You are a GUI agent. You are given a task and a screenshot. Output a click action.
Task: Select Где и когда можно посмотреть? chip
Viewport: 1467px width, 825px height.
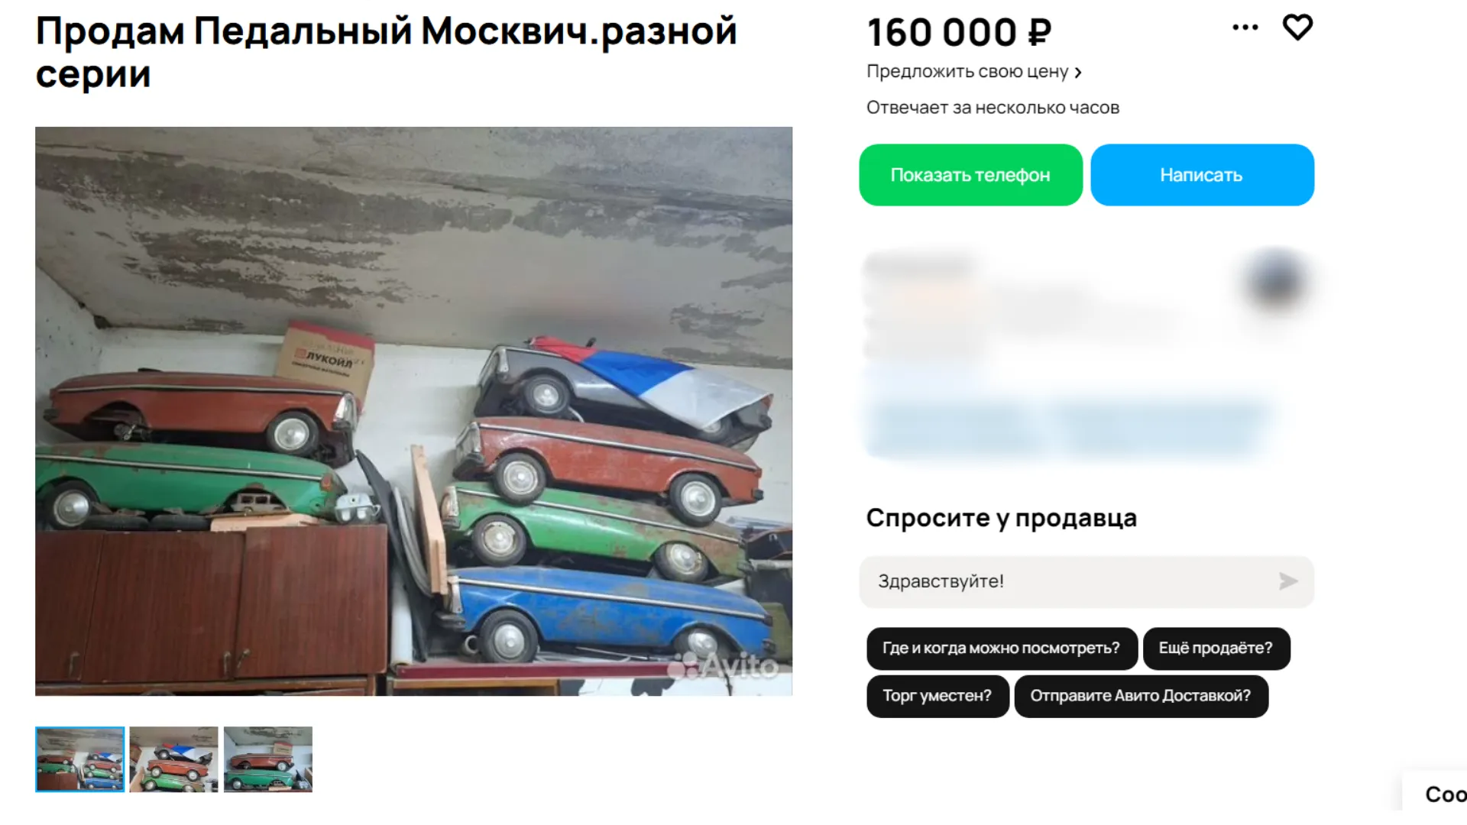point(1002,649)
